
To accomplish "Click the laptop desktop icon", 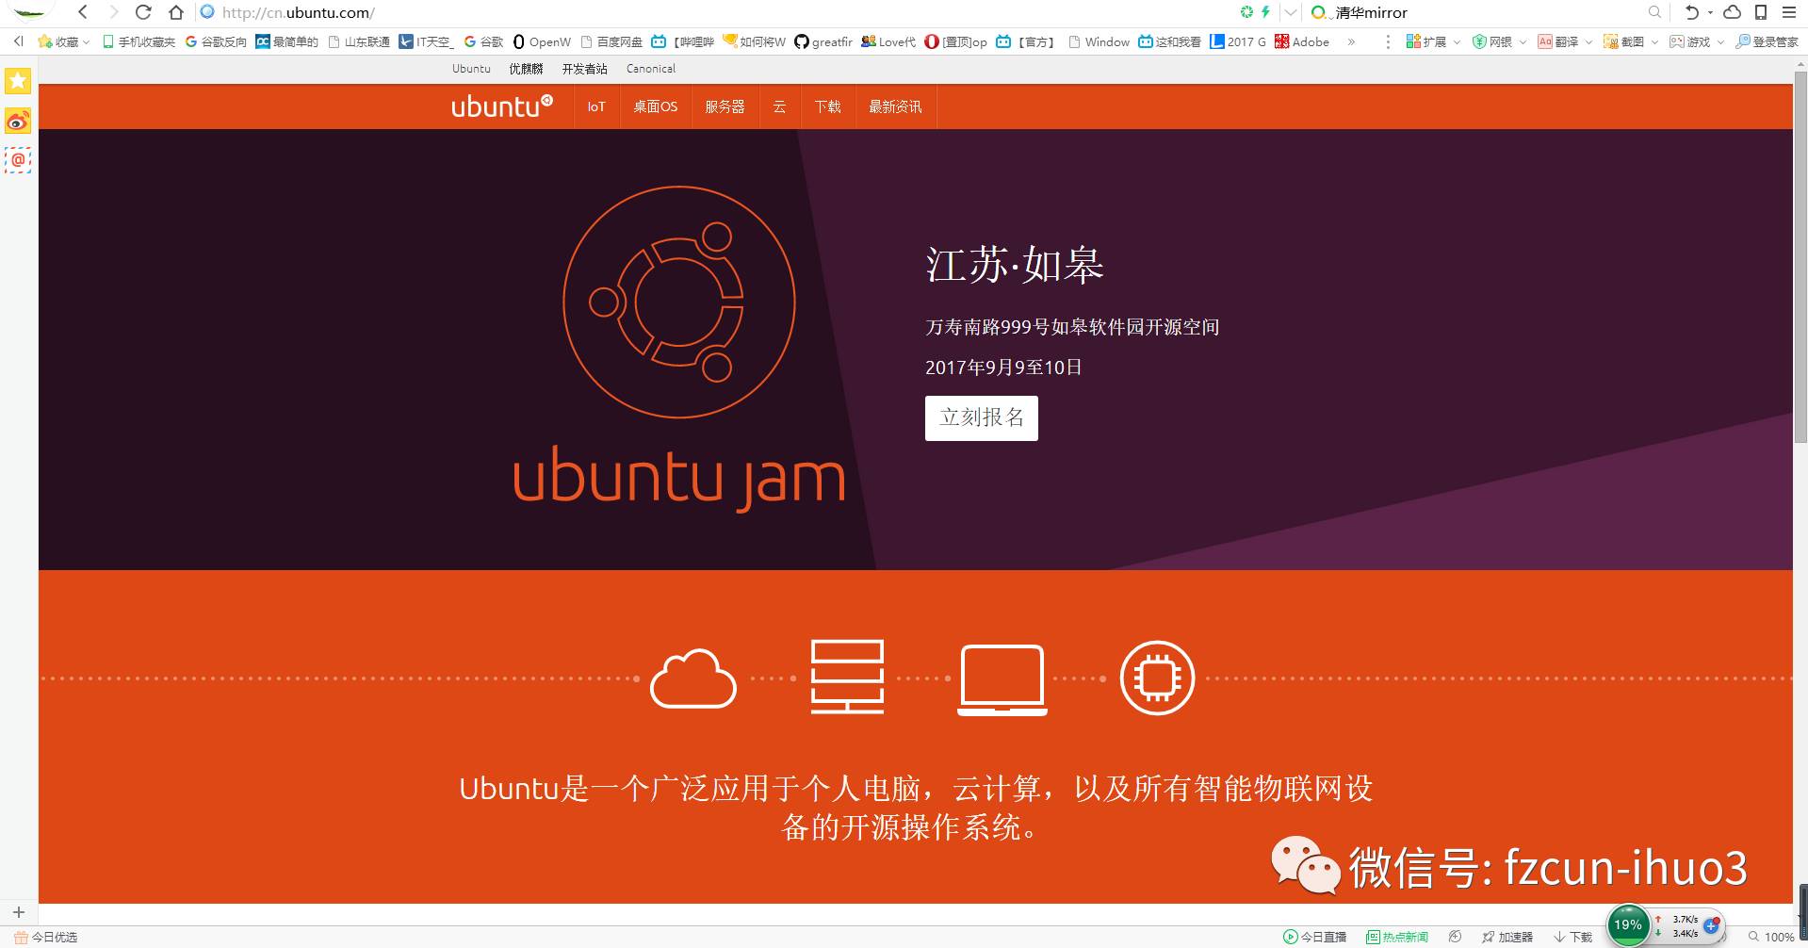I will 1002,679.
